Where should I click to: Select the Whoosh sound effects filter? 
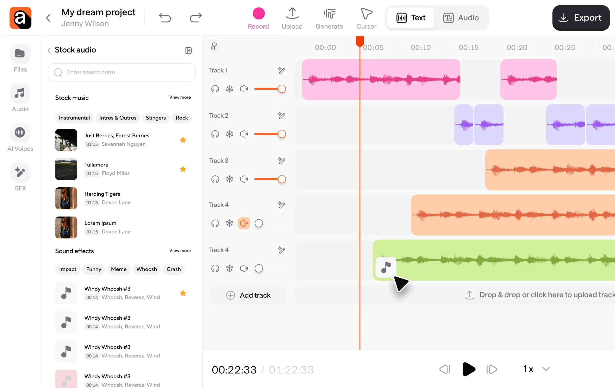[146, 269]
